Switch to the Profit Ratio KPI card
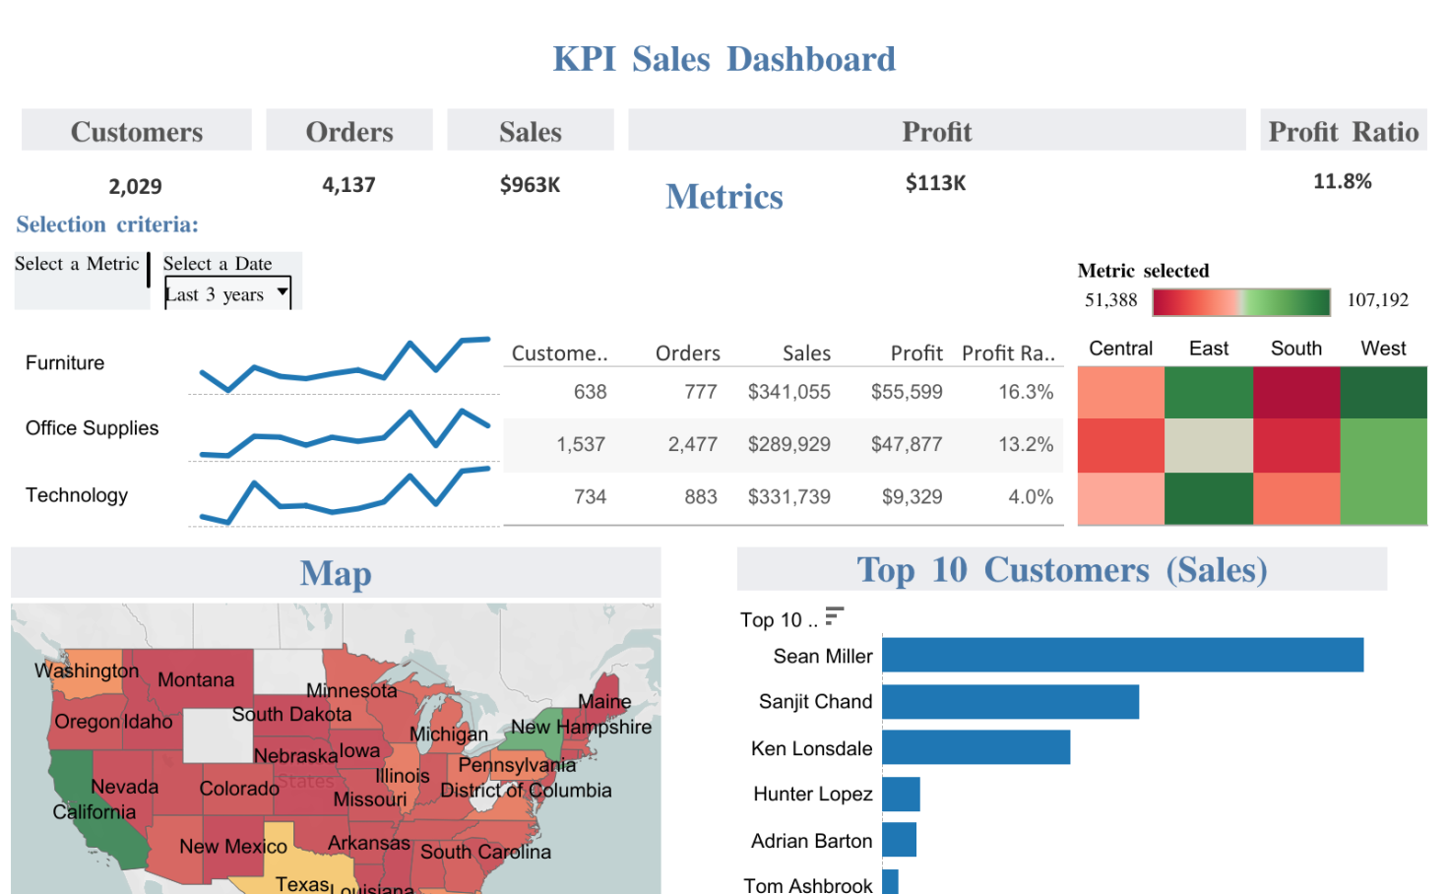The width and height of the screenshot is (1449, 894). click(1343, 130)
